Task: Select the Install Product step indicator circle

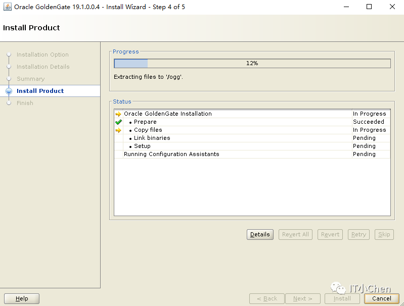Action: (x=9, y=91)
